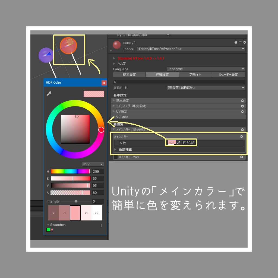Click the Intensity slider handle
The image size is (278, 278).
[x=76, y=201]
